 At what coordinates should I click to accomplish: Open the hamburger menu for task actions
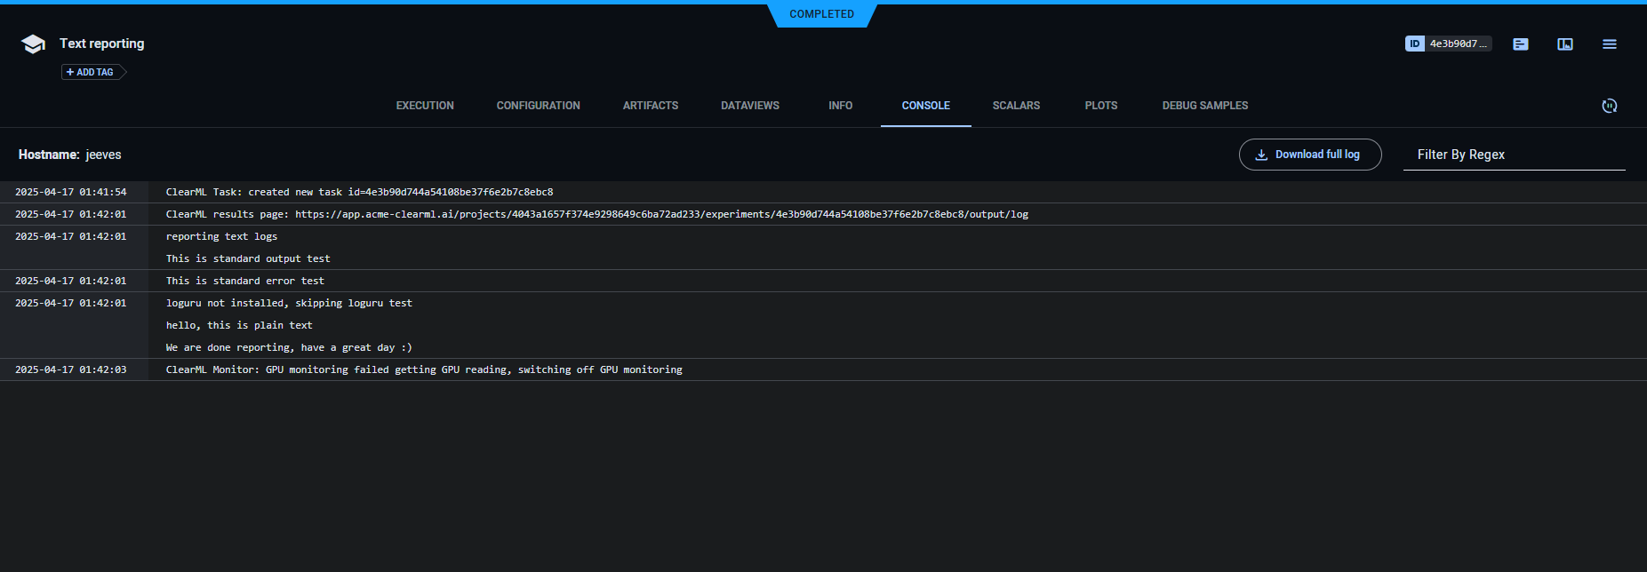pos(1609,44)
